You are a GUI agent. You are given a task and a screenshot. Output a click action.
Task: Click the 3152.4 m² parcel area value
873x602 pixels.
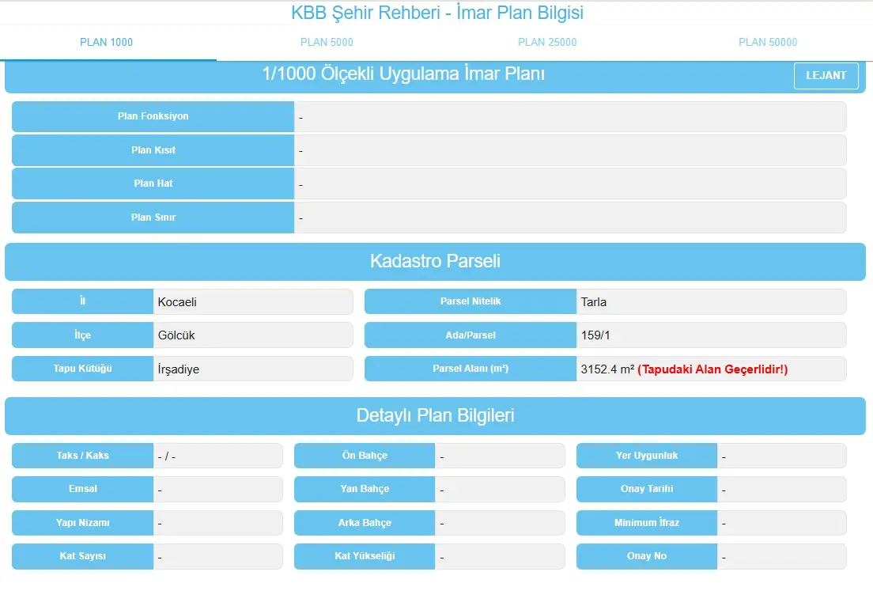click(x=607, y=369)
